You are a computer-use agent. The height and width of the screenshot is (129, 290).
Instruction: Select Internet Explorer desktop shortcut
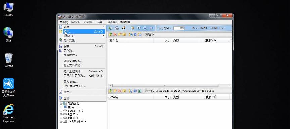pos(8,113)
